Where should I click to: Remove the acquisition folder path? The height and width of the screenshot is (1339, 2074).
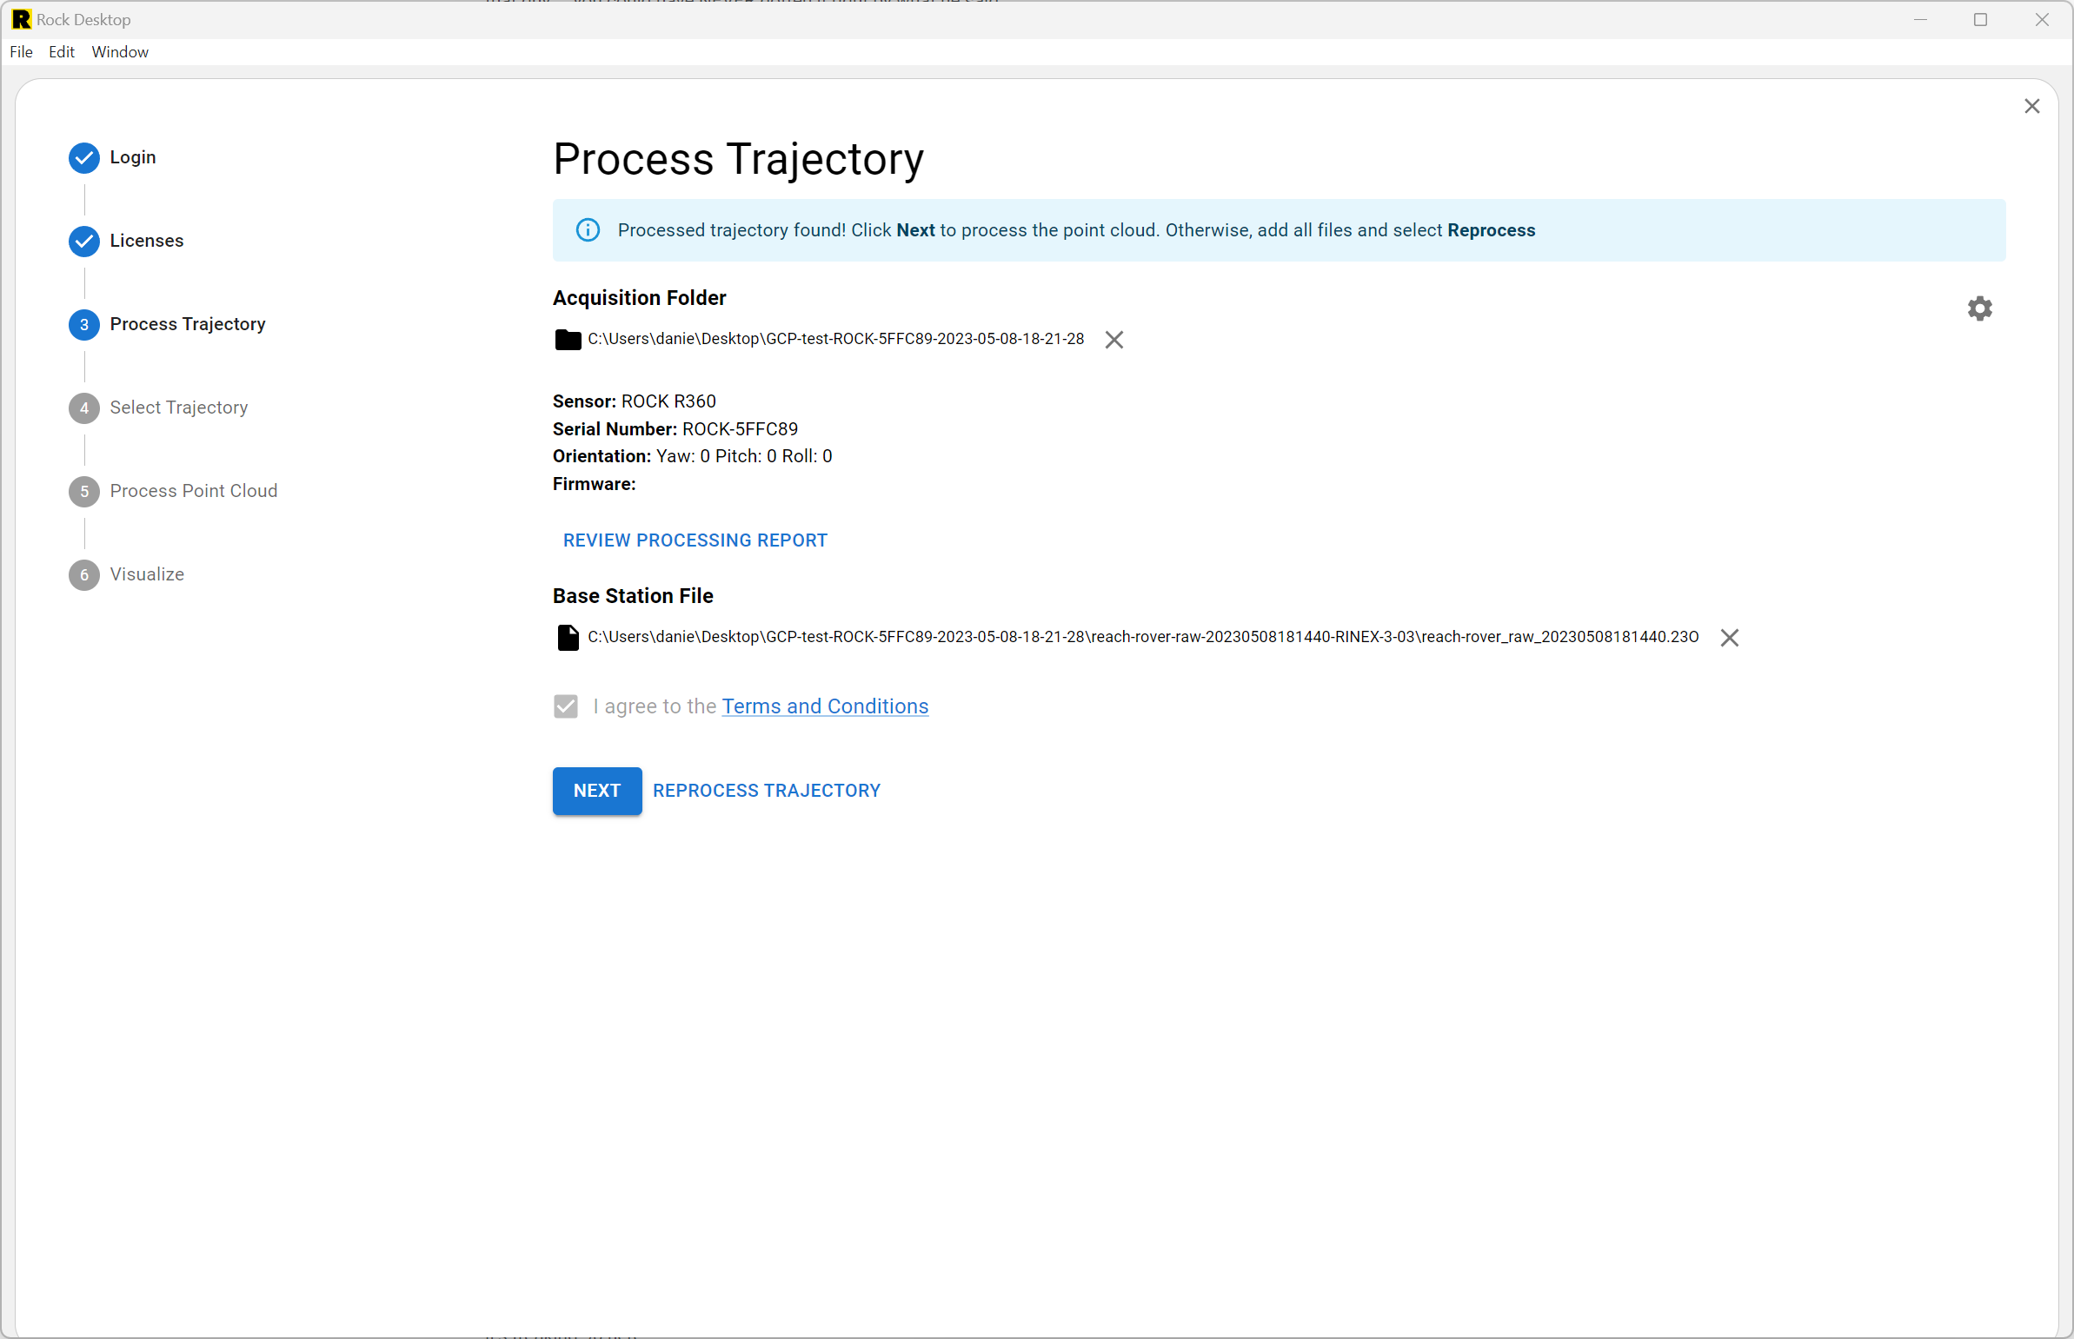(1114, 339)
